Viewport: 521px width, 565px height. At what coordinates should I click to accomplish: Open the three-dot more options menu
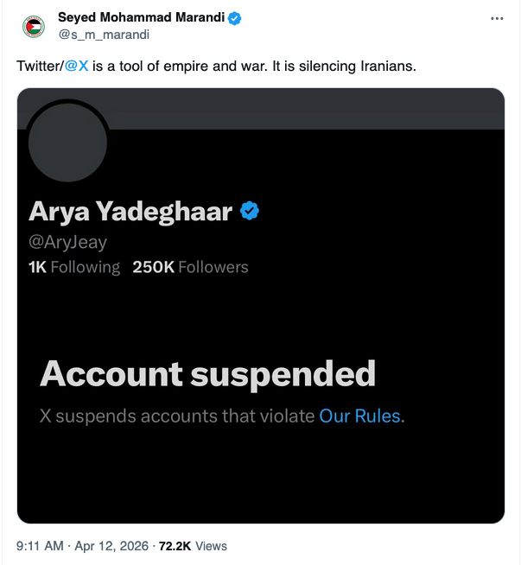tap(496, 18)
